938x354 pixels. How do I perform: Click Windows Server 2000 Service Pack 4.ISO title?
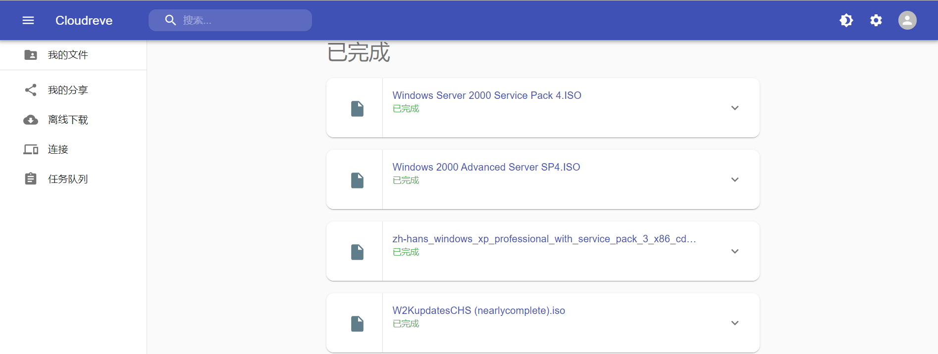pyautogui.click(x=487, y=95)
